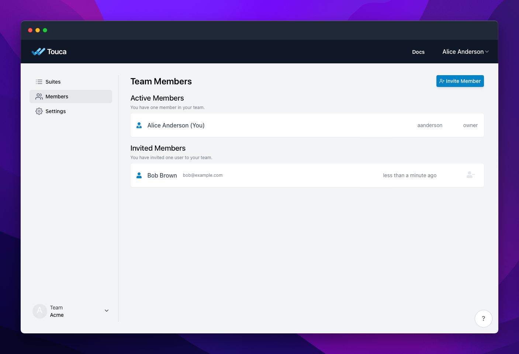Select the Members people icon in sidebar
The height and width of the screenshot is (354, 519).
[39, 97]
